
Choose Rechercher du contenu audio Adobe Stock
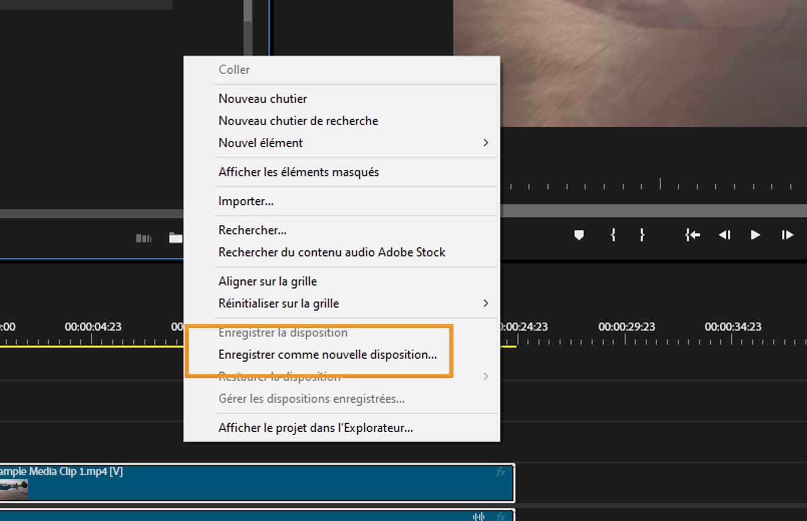331,252
